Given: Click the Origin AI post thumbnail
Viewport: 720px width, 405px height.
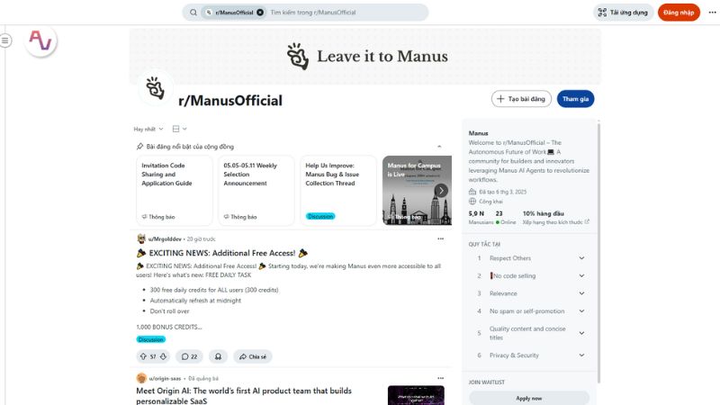Looking at the screenshot, I should point(416,395).
